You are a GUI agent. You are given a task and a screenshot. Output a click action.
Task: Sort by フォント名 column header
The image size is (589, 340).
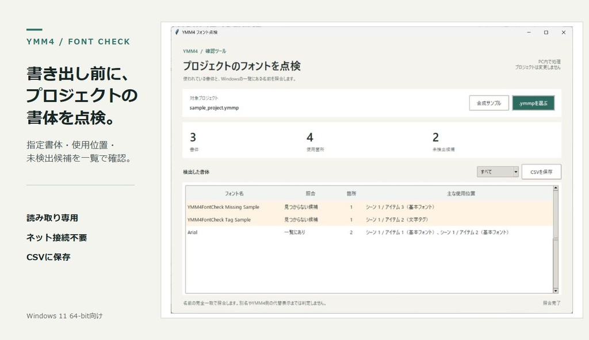234,193
